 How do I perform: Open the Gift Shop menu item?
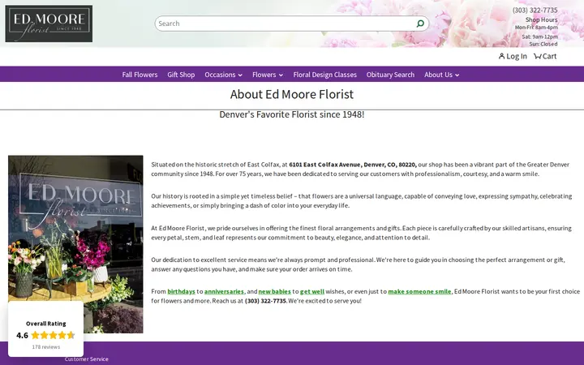181,75
